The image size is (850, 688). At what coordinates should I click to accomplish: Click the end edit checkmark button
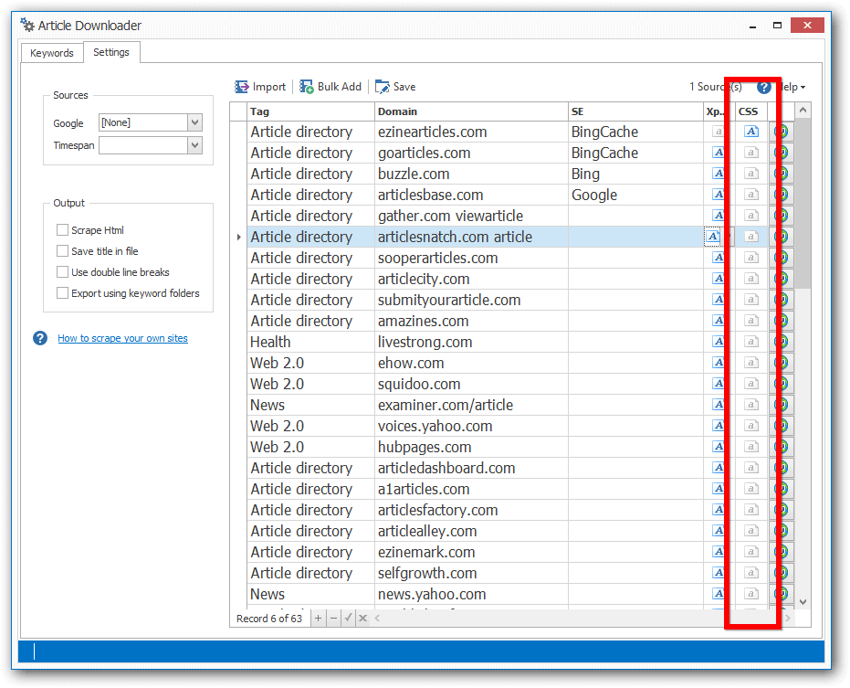point(348,618)
